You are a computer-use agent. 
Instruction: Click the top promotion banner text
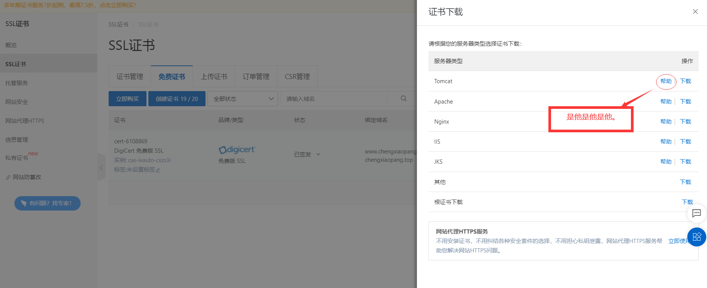pos(70,5)
